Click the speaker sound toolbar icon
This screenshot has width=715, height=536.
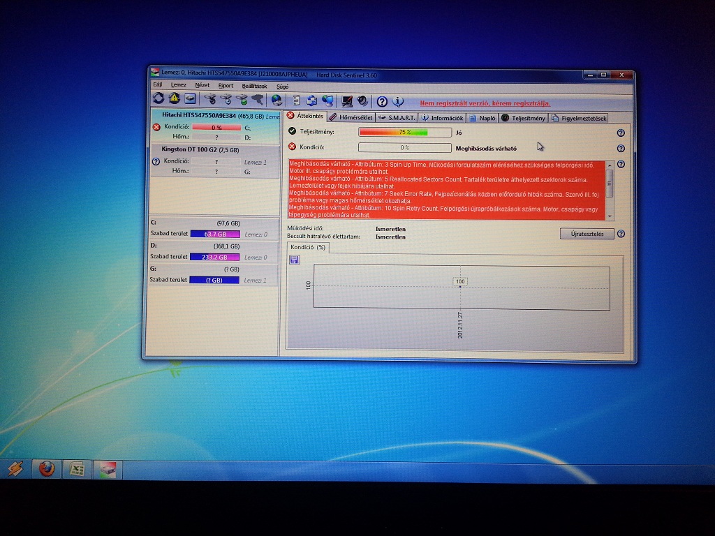(362, 100)
